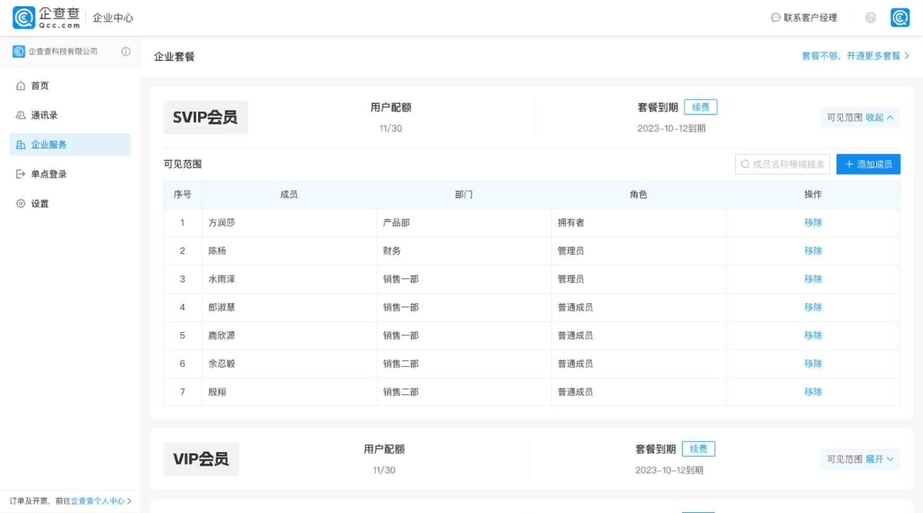
Task: Click 续费 next to SVIP 套餐到期
Action: pyautogui.click(x=700, y=107)
